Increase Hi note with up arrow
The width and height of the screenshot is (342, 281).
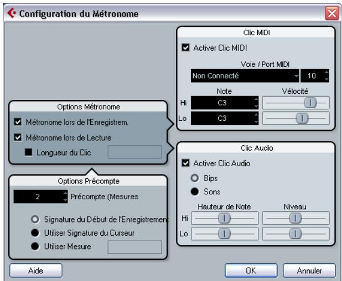256,99
